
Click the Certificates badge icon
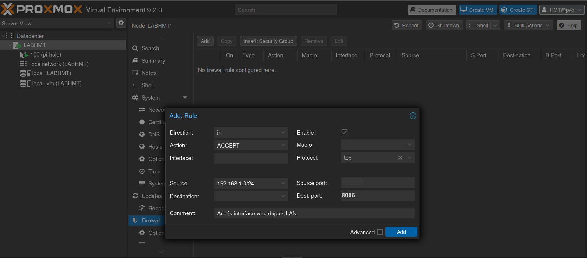click(x=142, y=122)
